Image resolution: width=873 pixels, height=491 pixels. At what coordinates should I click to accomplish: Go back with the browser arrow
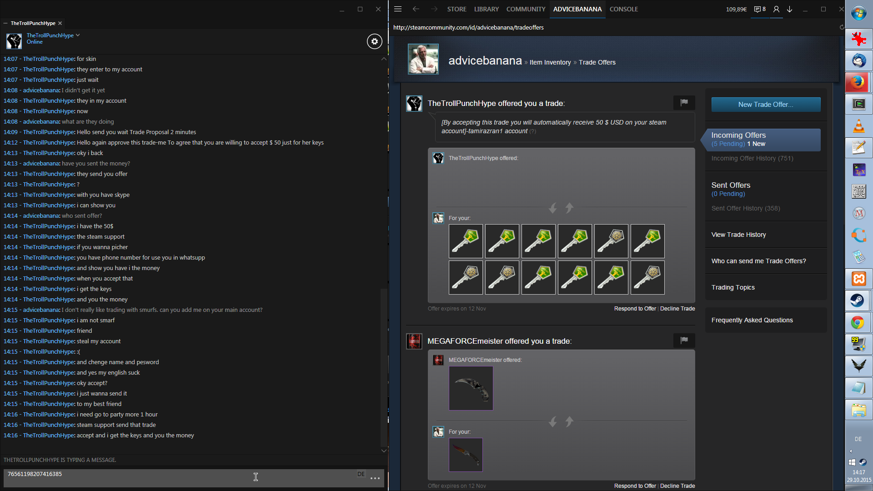click(416, 9)
